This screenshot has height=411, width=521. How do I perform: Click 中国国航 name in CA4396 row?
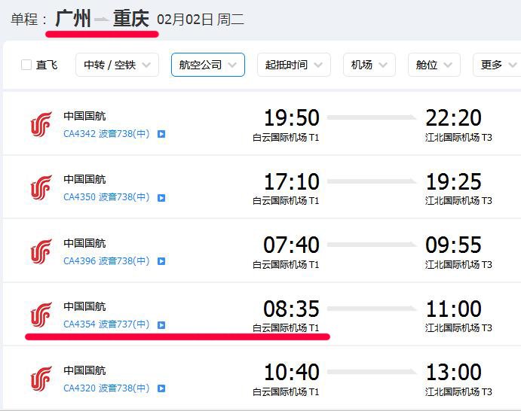(x=84, y=243)
